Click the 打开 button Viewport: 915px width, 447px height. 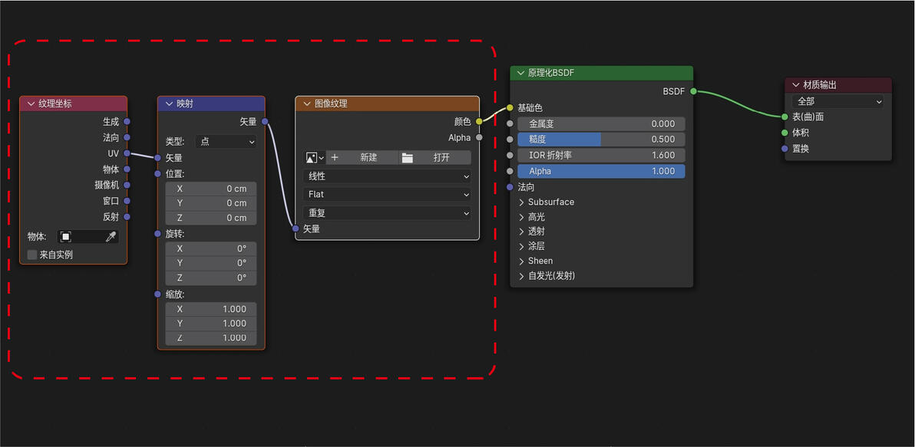[435, 157]
